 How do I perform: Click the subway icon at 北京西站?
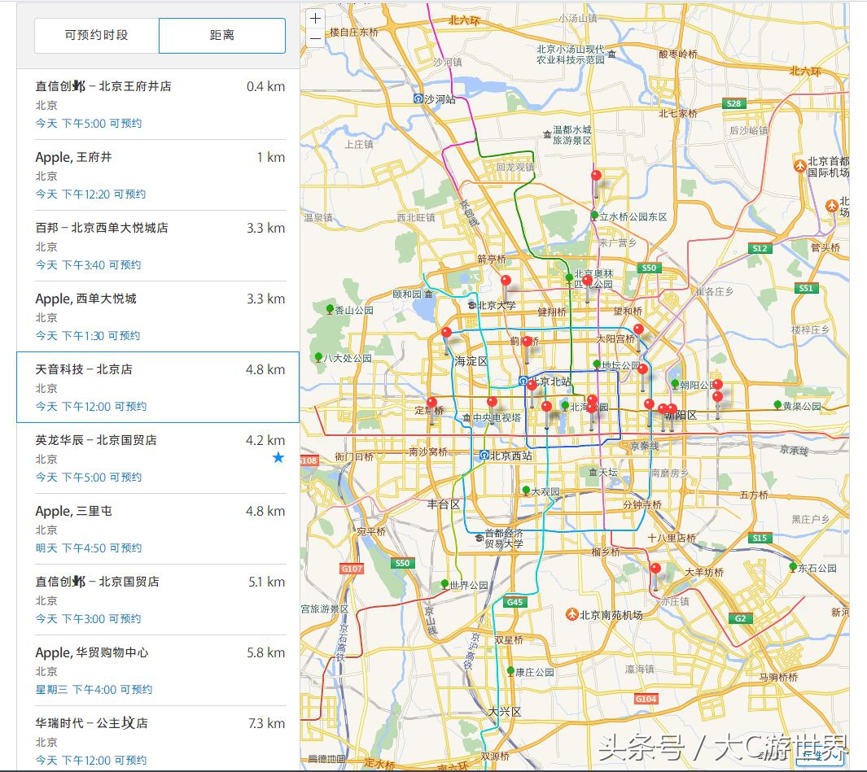(485, 456)
